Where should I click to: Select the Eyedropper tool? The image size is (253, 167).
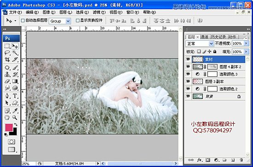15,111
